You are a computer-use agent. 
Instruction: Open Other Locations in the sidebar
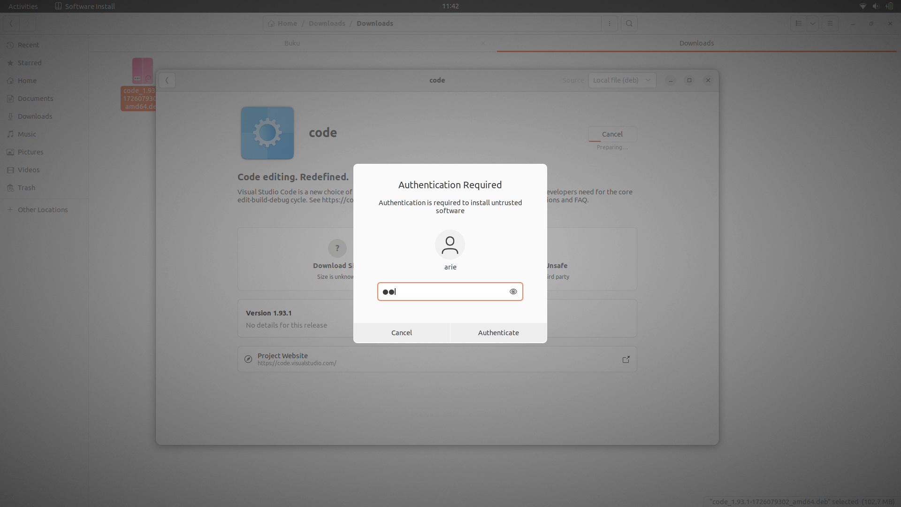click(x=44, y=210)
